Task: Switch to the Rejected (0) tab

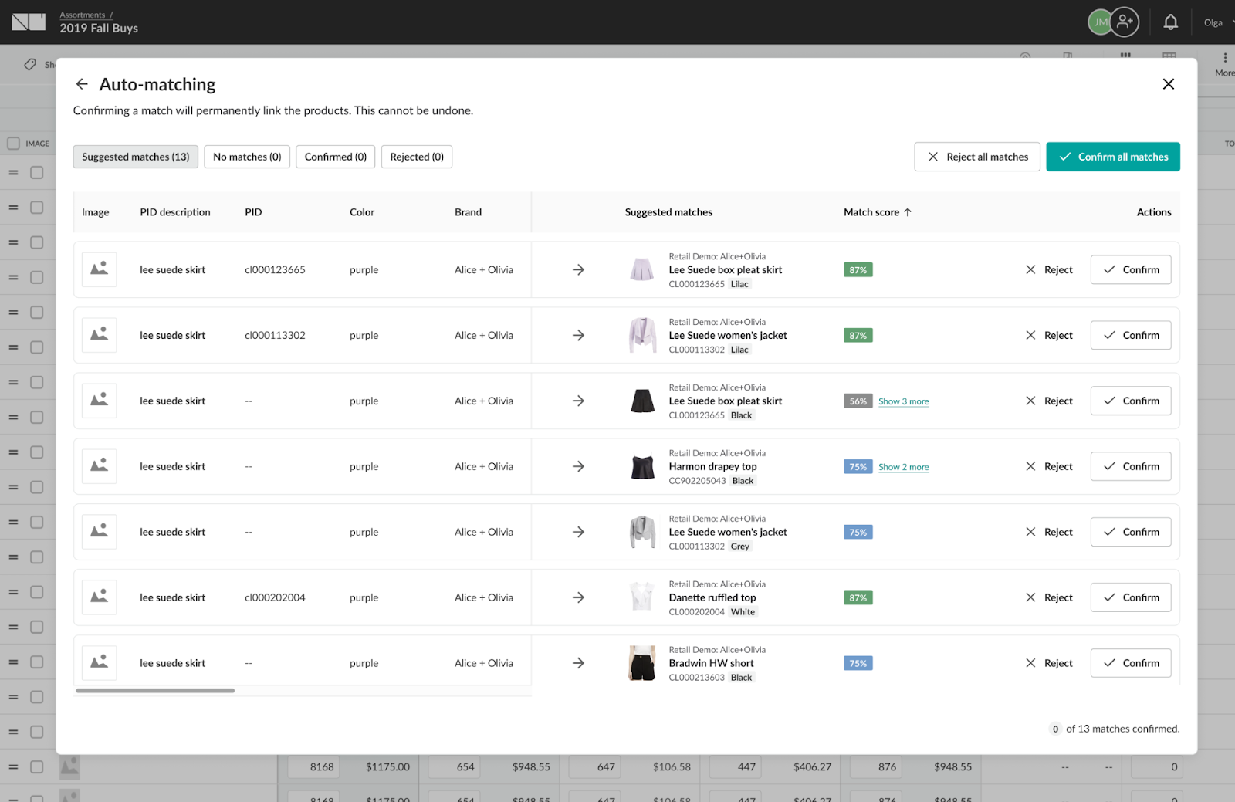Action: click(416, 157)
